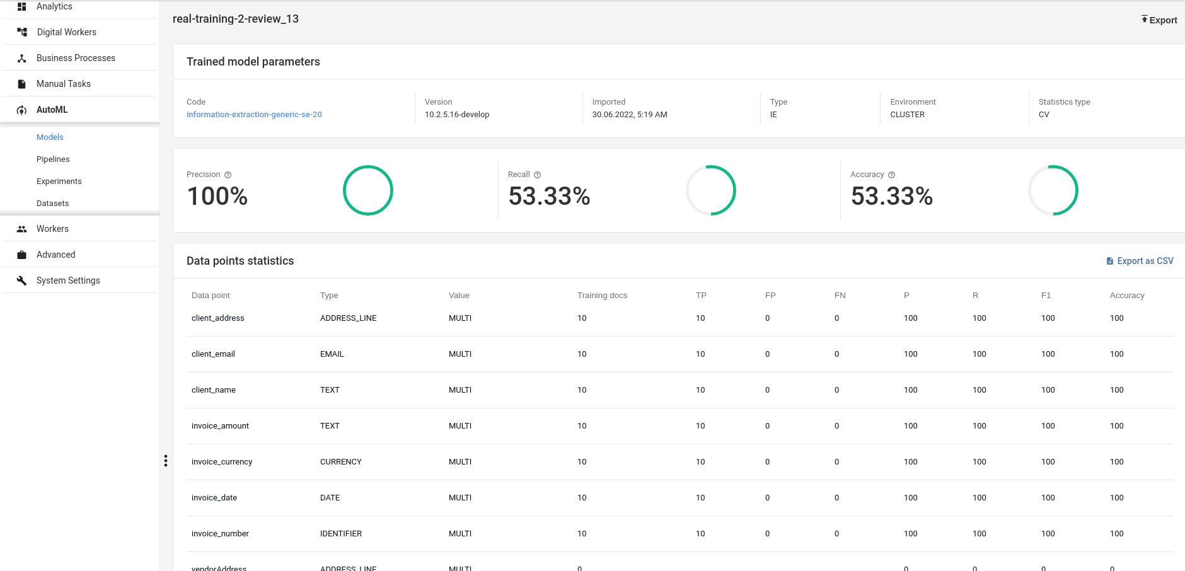
Task: Click the Analytics dashboard icon
Action: tap(21, 6)
